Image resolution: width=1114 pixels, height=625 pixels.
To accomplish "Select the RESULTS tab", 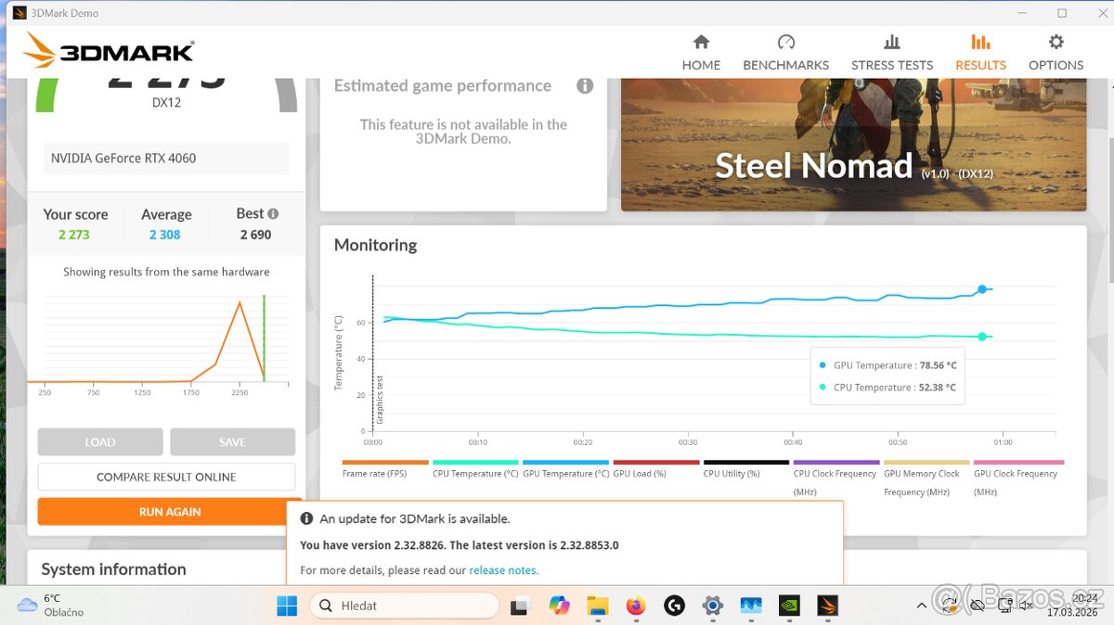I will tap(980, 53).
